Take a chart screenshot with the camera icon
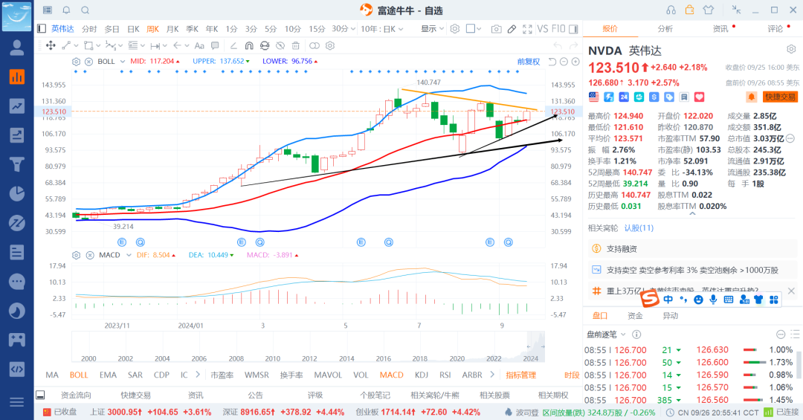803x420 pixels. 496,29
